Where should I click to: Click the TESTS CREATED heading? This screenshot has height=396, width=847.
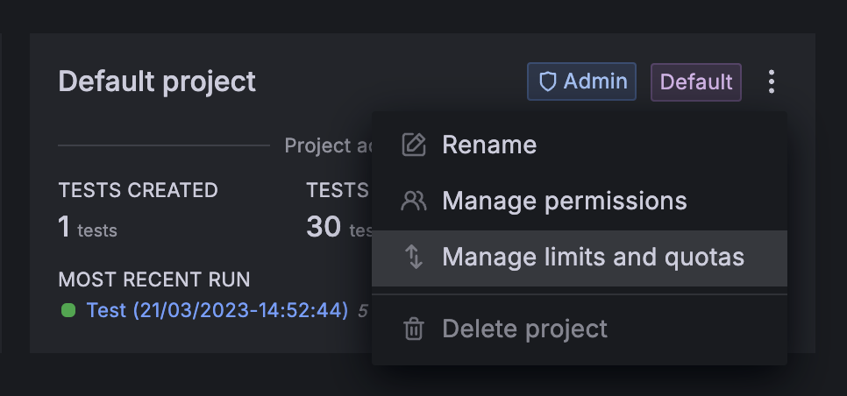pos(138,190)
